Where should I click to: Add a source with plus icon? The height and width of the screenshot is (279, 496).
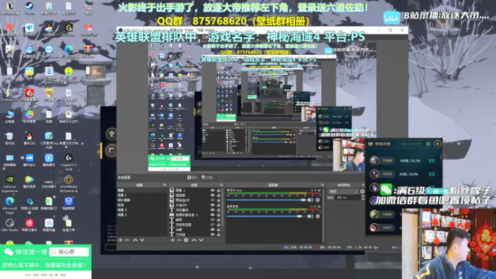pyautogui.click(x=172, y=240)
